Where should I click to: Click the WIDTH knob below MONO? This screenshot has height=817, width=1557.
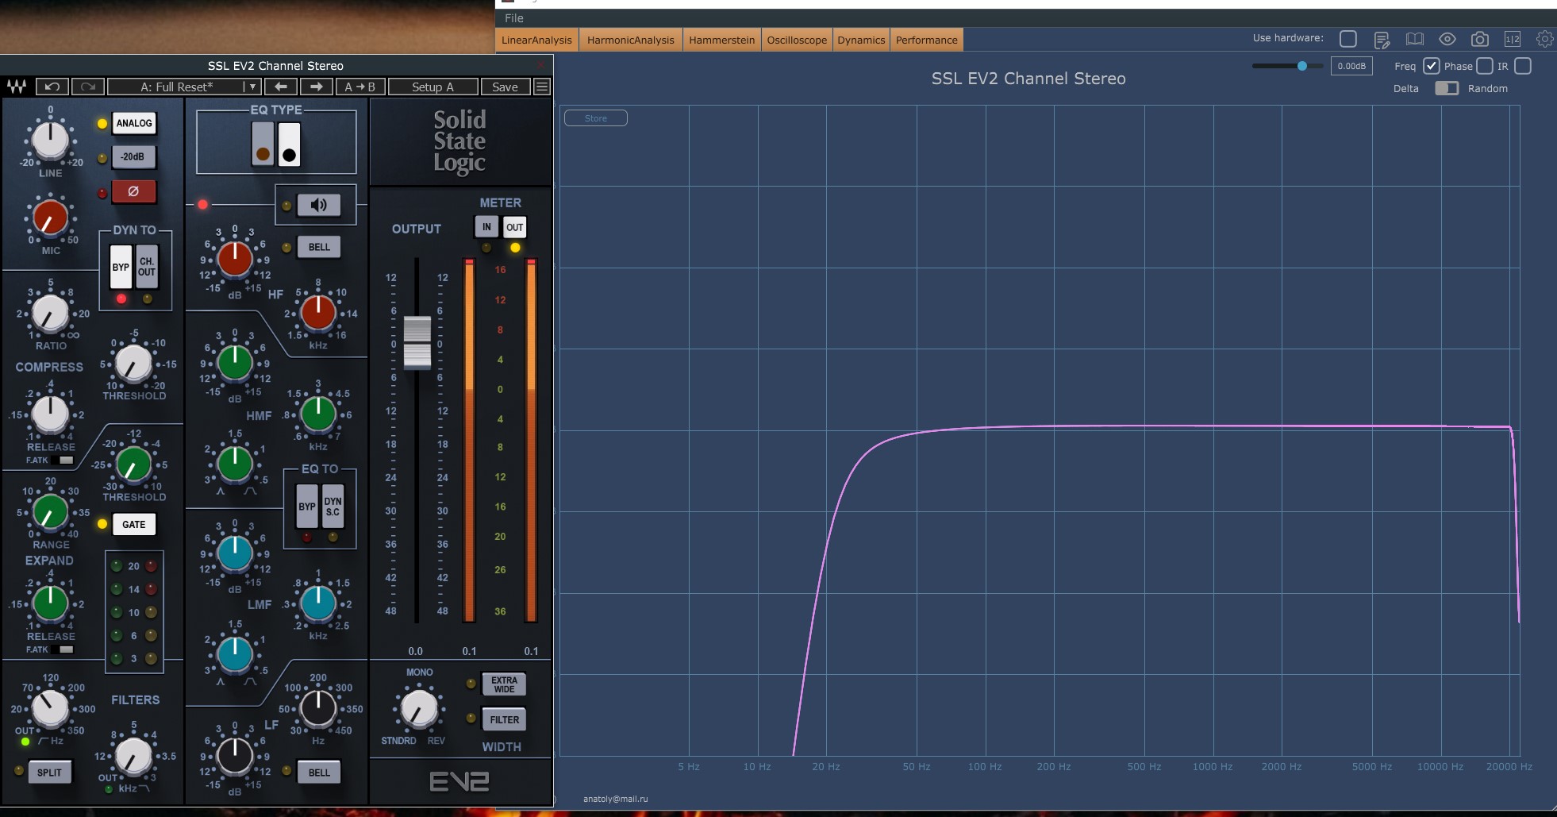[420, 708]
